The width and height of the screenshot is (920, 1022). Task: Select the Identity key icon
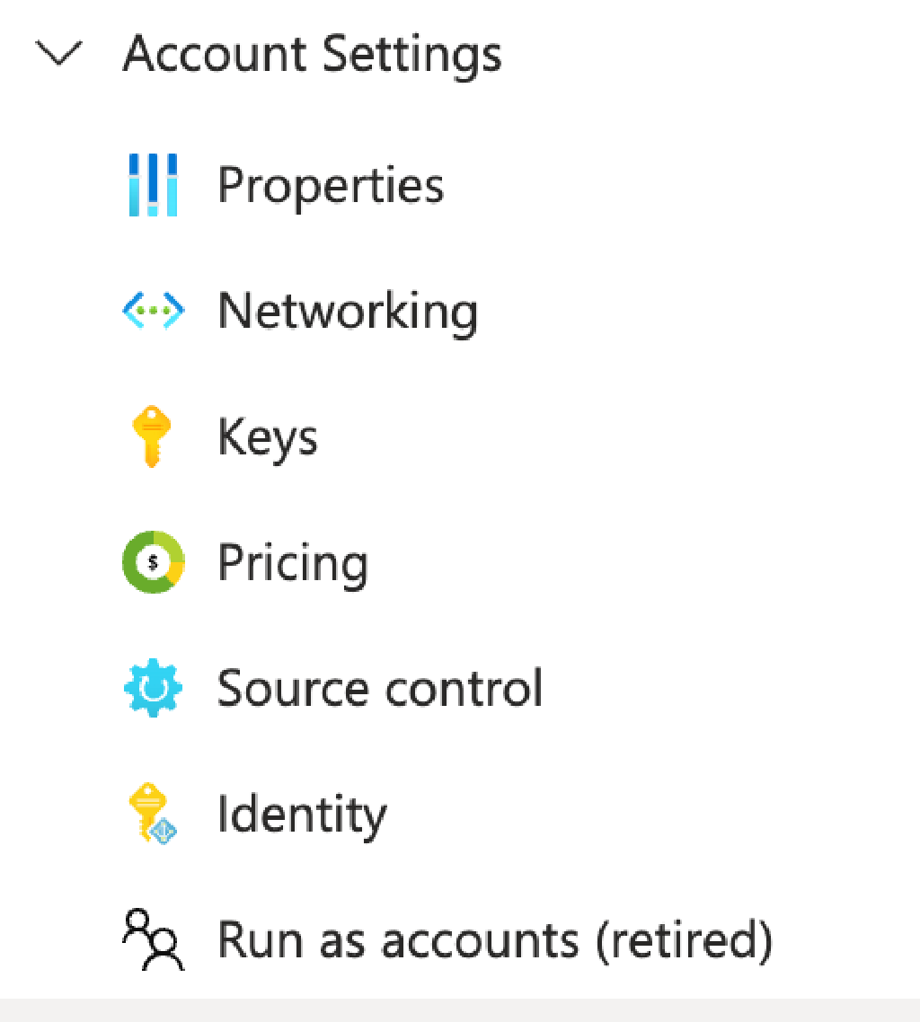[x=153, y=814]
